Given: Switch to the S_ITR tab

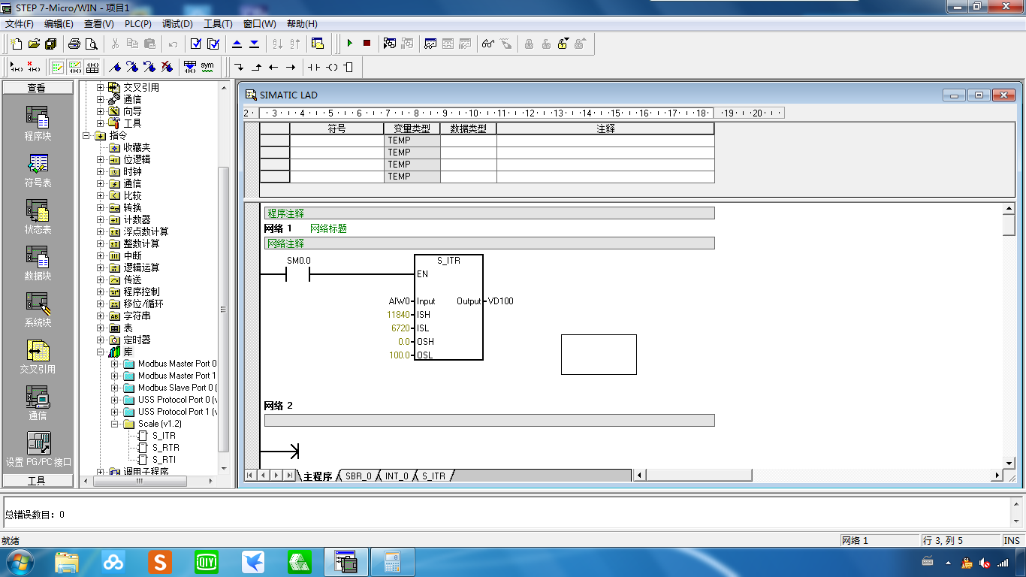Looking at the screenshot, I should click(433, 476).
